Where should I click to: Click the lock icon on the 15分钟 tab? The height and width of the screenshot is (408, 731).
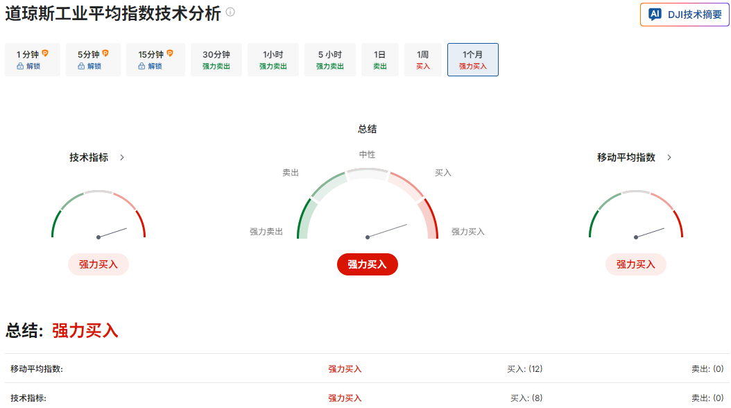coord(141,66)
